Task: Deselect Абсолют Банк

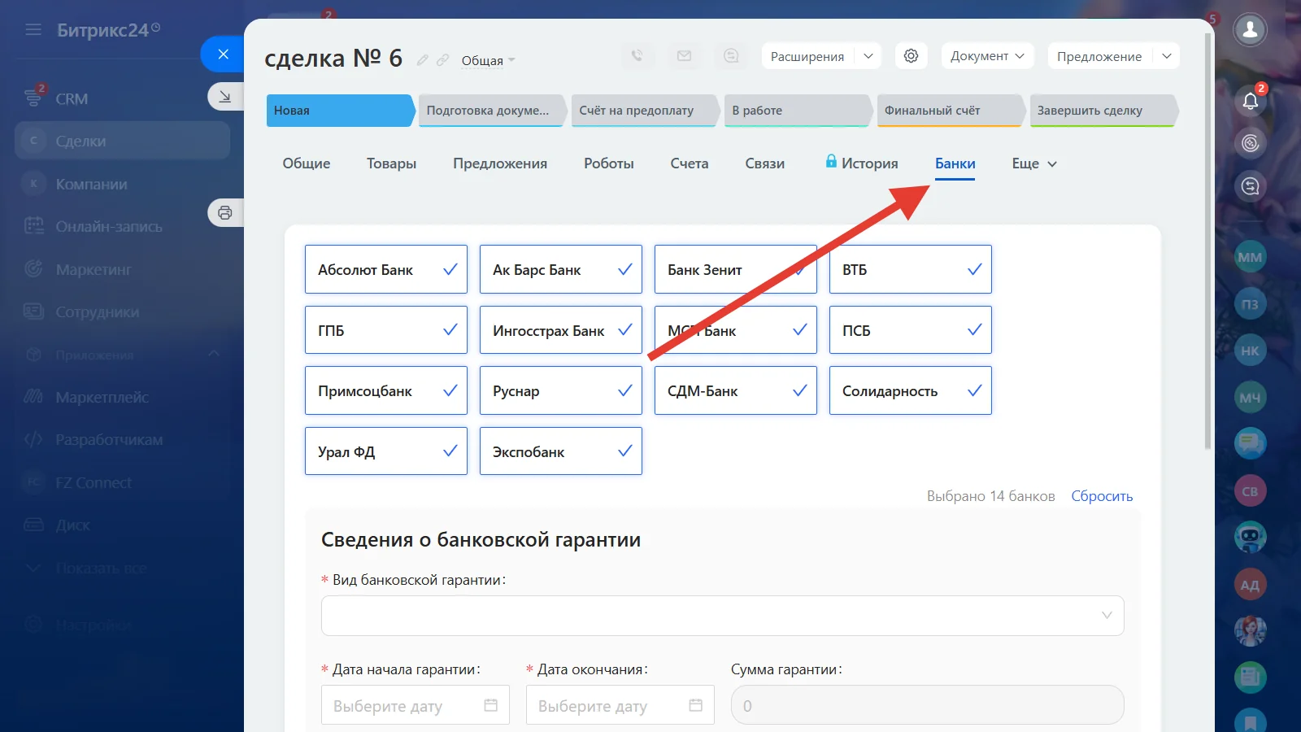Action: tap(386, 269)
